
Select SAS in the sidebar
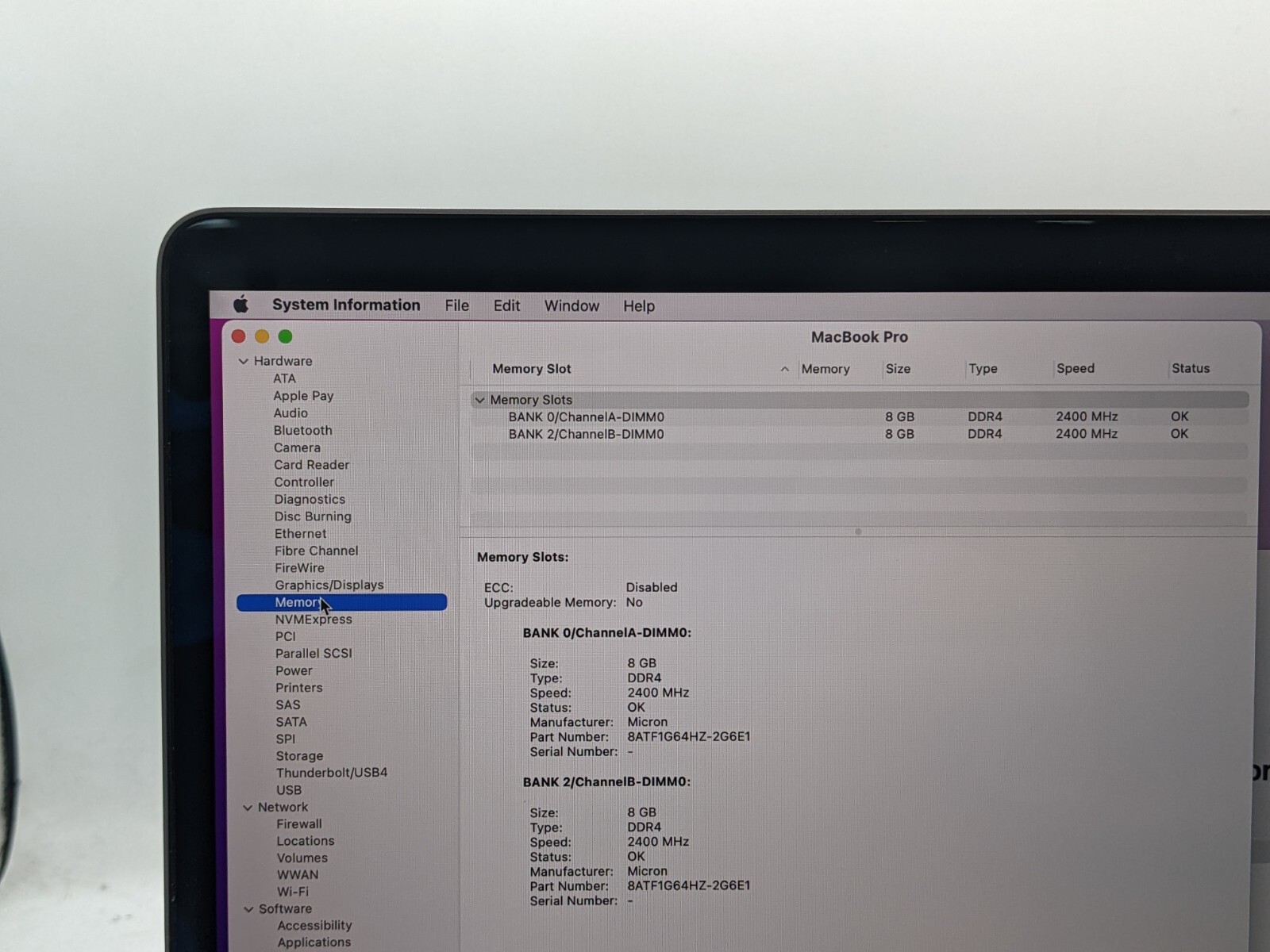click(288, 705)
